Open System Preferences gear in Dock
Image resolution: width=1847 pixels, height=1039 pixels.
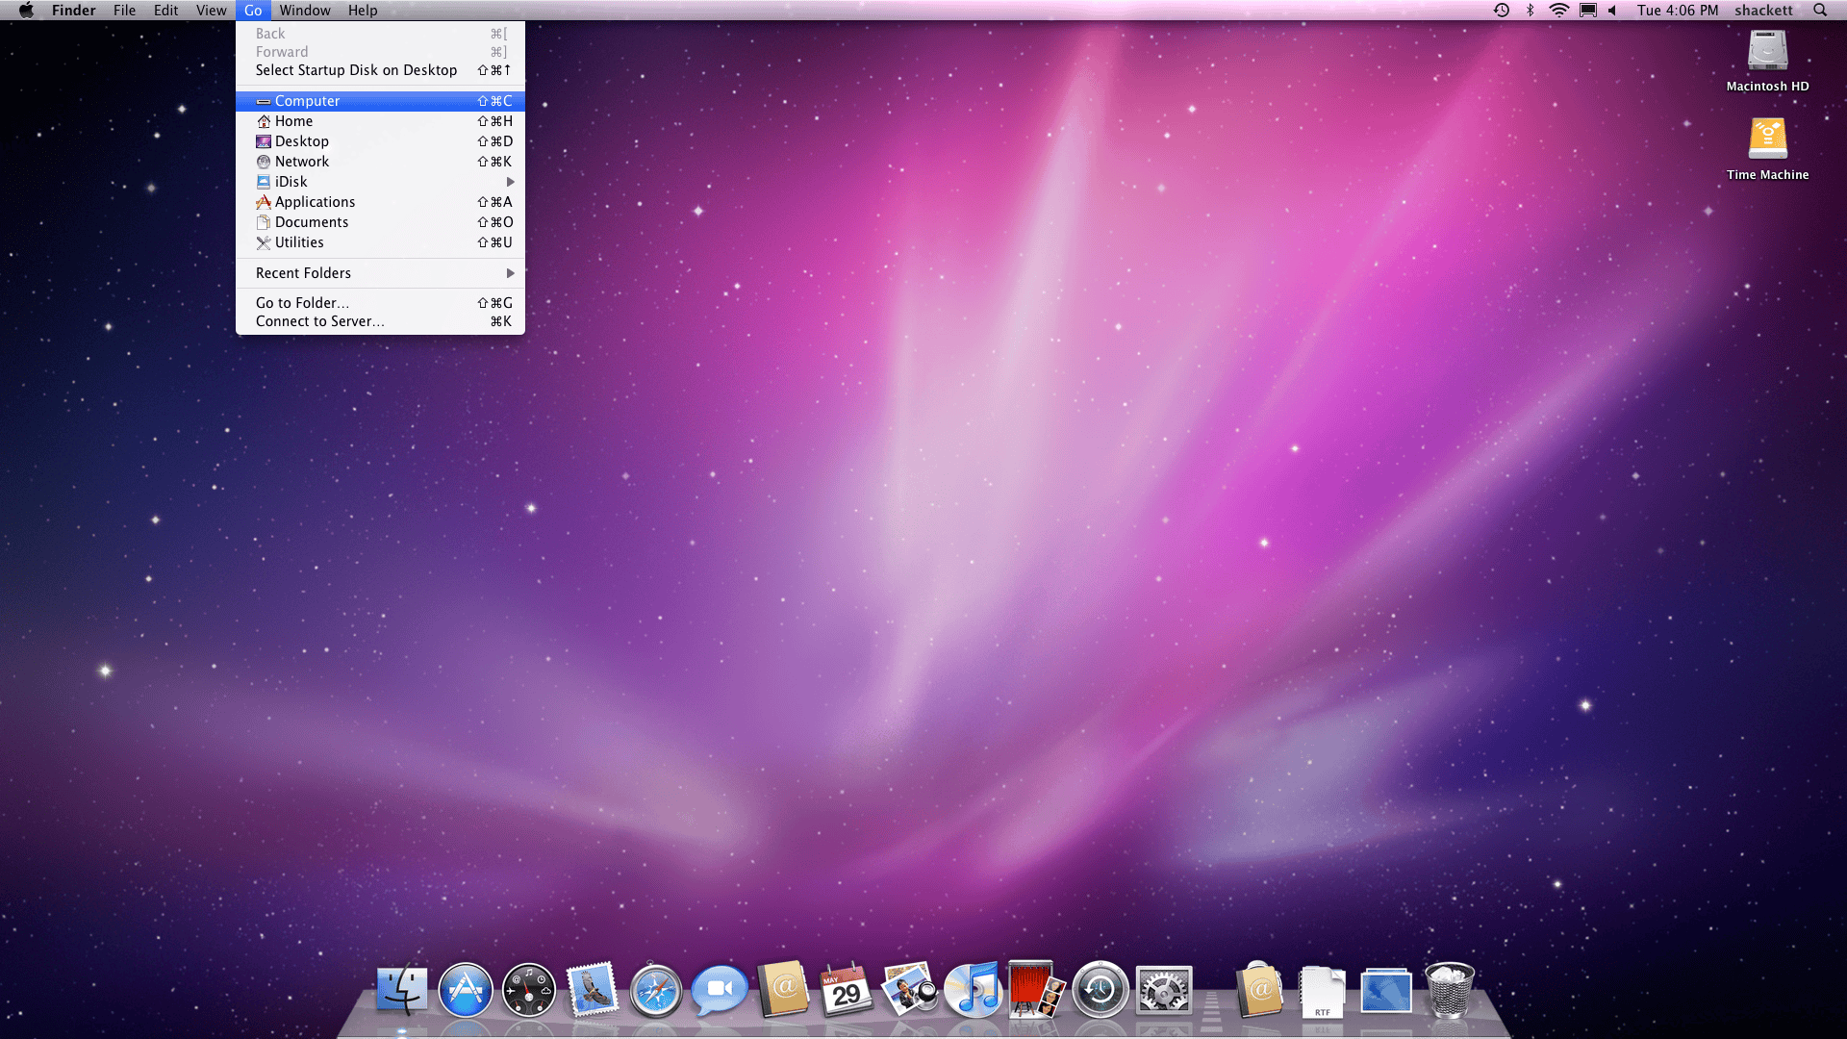(1163, 990)
